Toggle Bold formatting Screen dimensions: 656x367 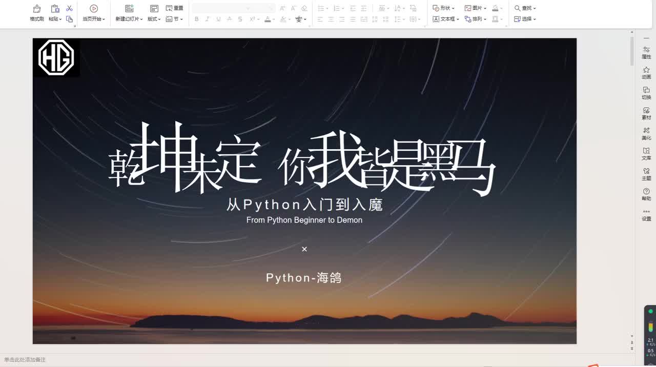tap(196, 19)
